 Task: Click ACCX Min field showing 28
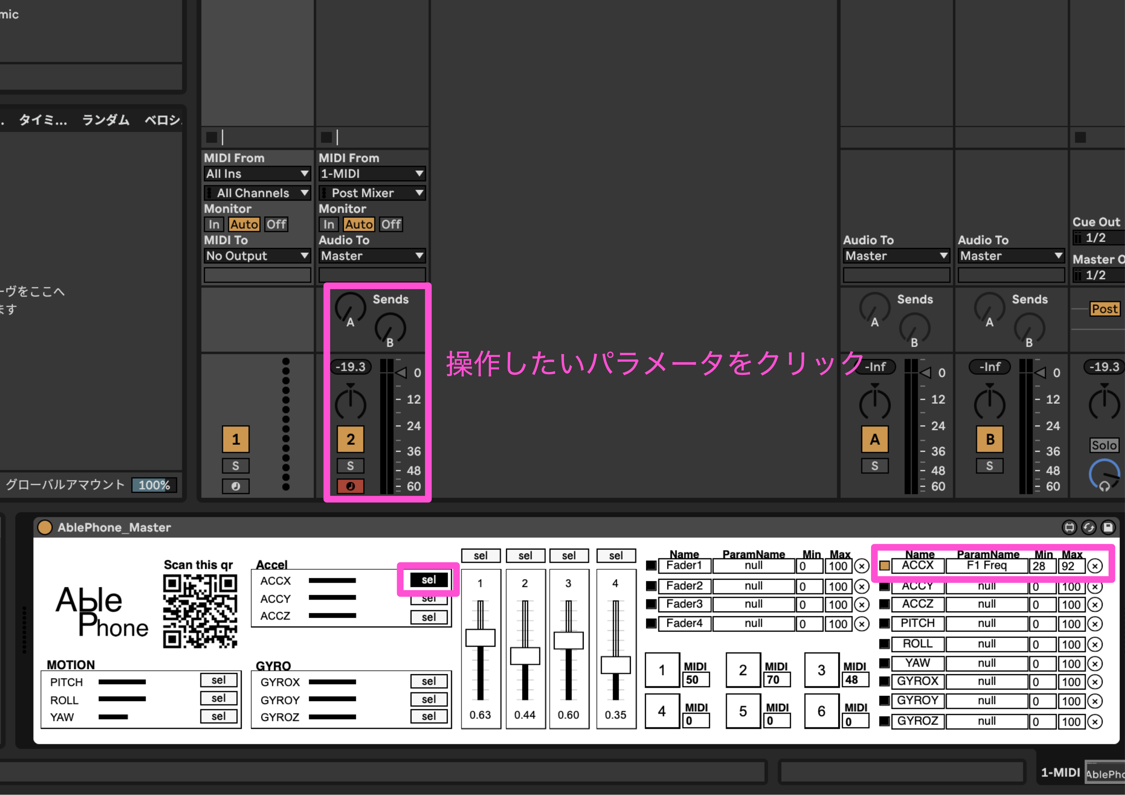tap(1042, 567)
